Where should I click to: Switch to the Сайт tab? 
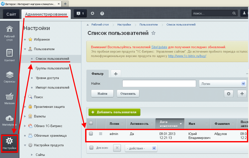(11, 14)
